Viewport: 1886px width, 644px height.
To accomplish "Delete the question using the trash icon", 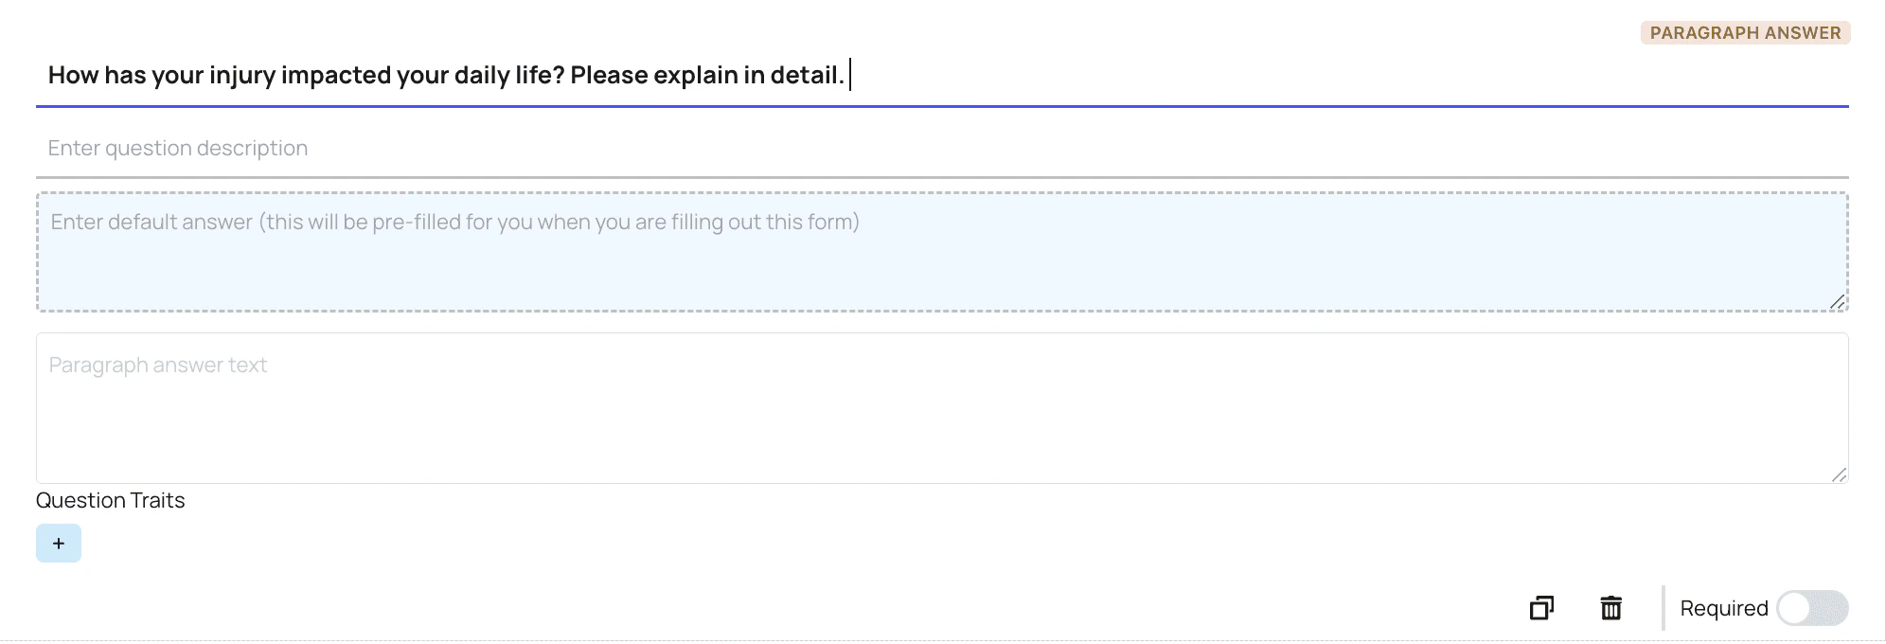I will pyautogui.click(x=1611, y=608).
